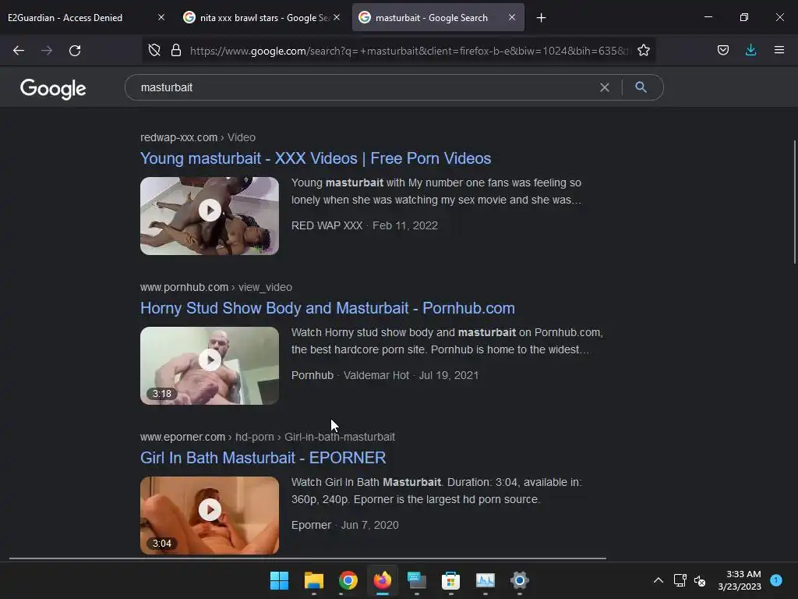Launch Google Chrome from taskbar
798x599 pixels.
point(348,580)
